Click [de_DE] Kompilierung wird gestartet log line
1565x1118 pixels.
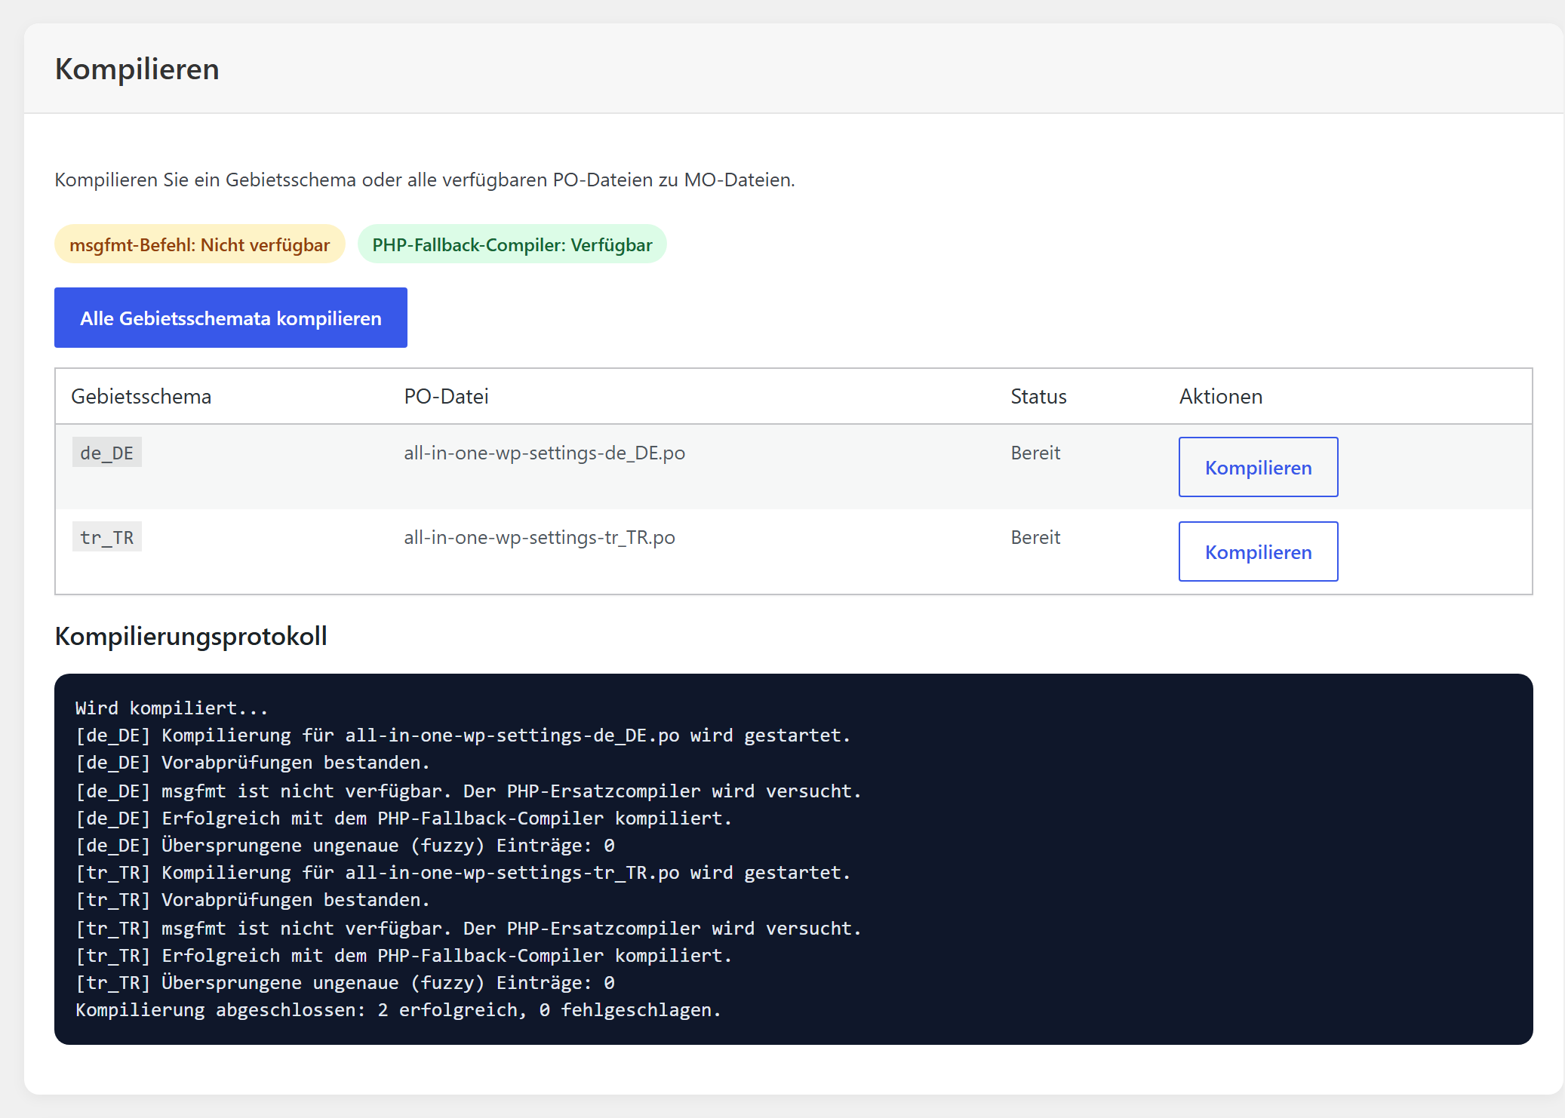(463, 735)
